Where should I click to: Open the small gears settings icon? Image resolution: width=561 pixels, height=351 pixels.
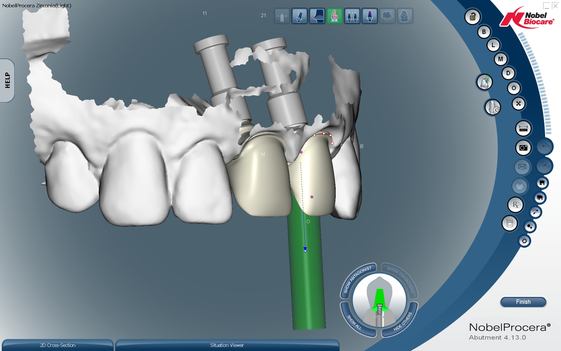click(529, 226)
